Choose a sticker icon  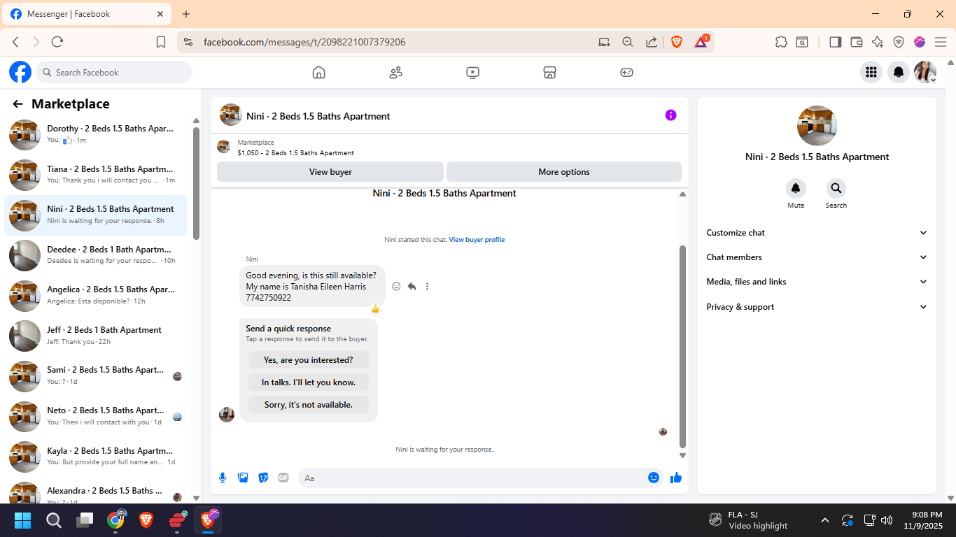tap(263, 478)
